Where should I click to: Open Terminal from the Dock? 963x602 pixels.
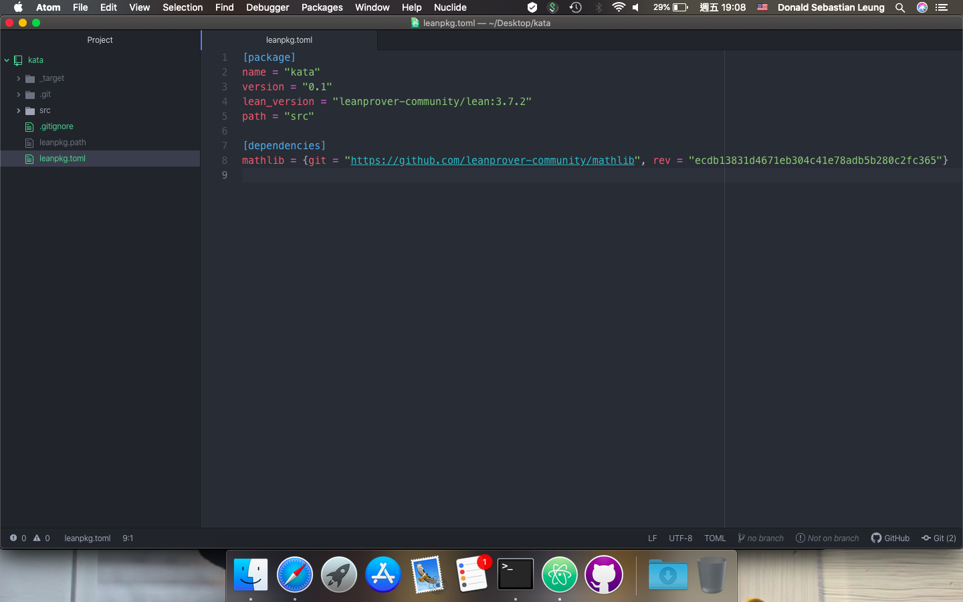515,574
